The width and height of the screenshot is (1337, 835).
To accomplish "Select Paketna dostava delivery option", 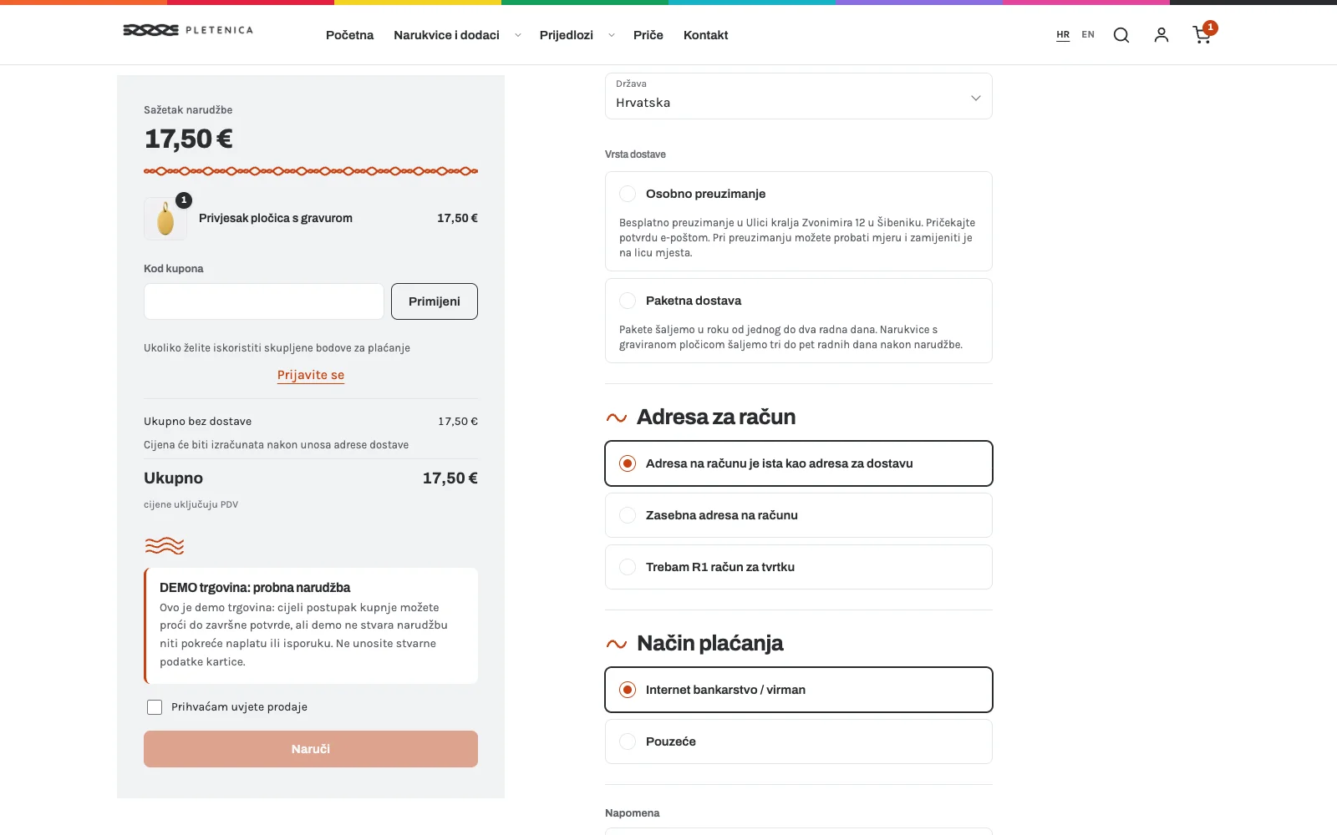I will (x=799, y=321).
